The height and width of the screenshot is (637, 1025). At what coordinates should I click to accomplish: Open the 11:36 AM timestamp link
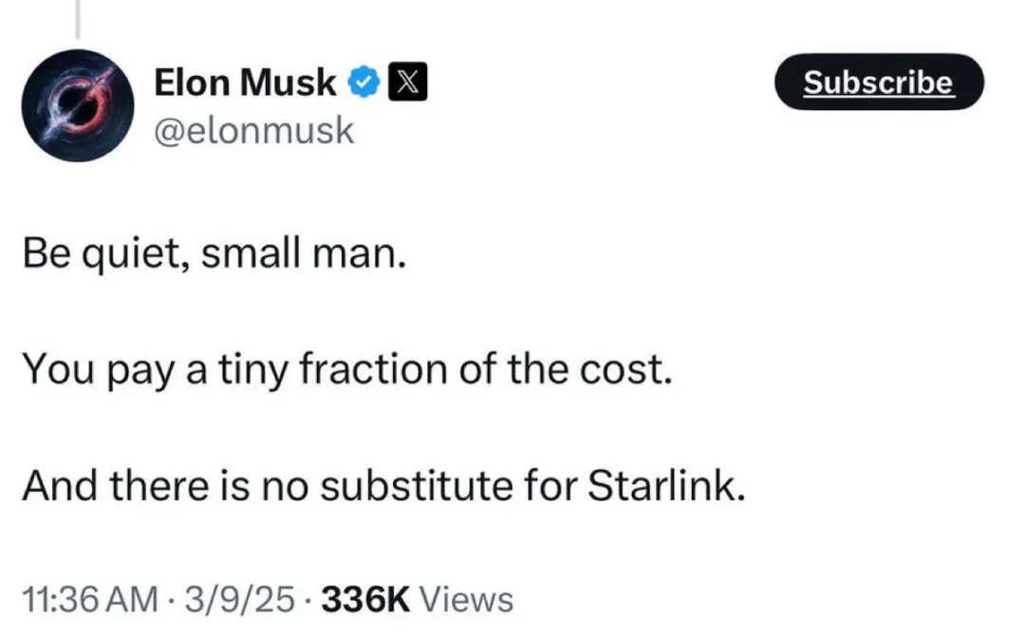tap(89, 599)
